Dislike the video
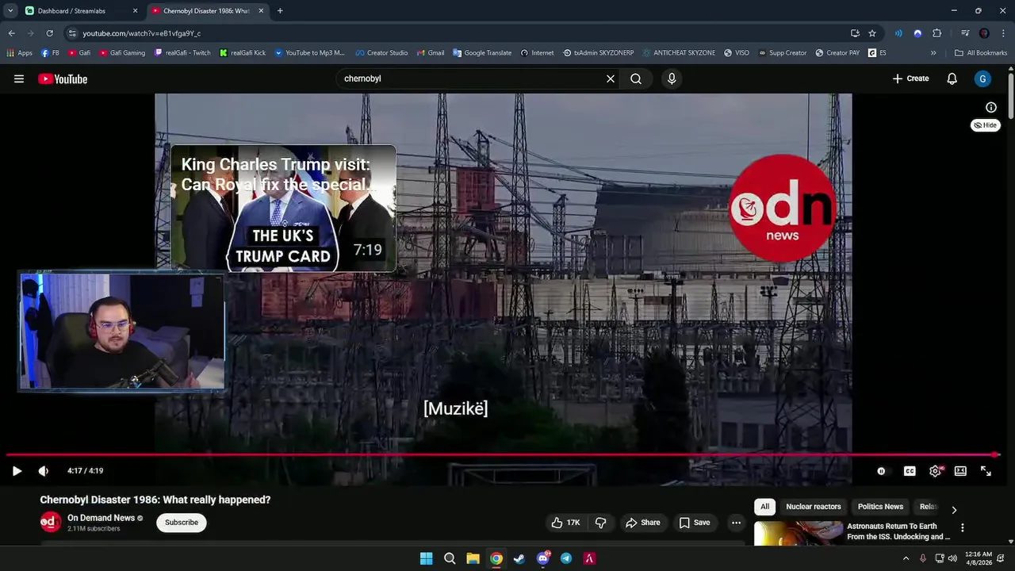Screen dimensions: 1015x571 click(600, 523)
